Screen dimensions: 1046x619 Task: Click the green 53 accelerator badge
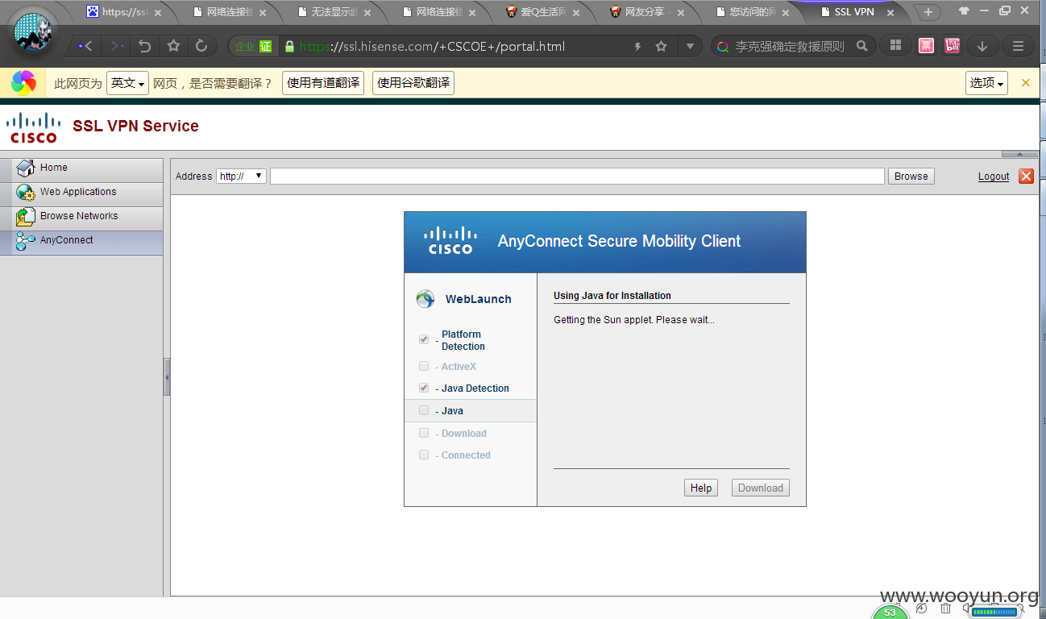[890, 613]
